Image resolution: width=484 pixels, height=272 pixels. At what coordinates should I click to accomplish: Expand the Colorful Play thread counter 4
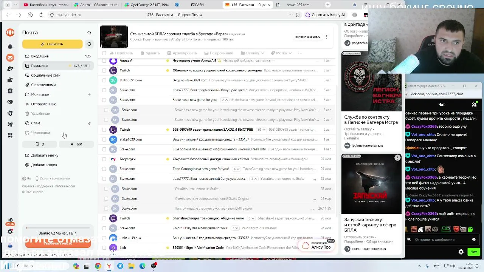235,228
